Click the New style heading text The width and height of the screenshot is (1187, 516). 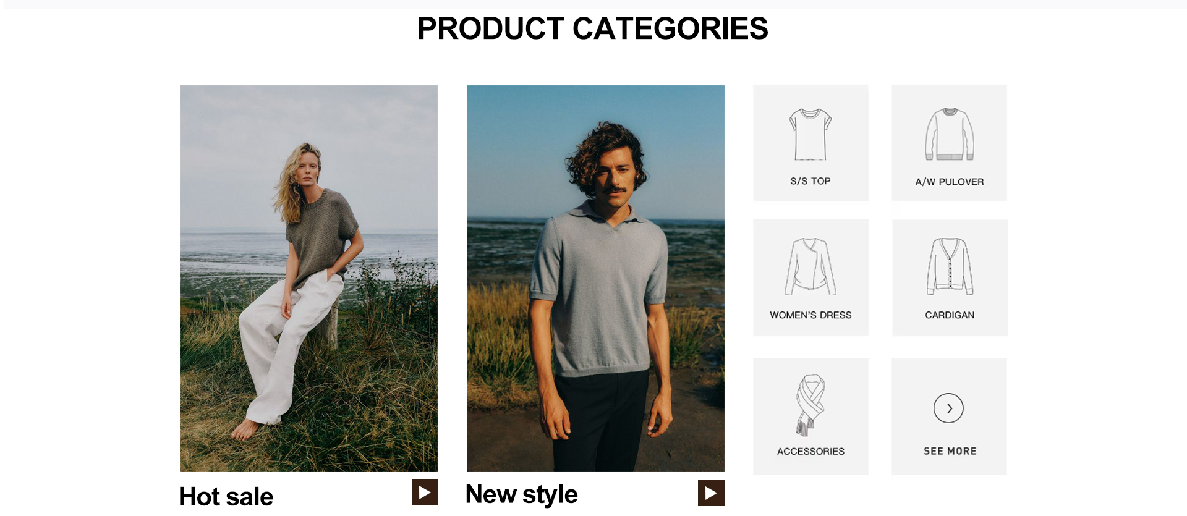click(x=521, y=494)
